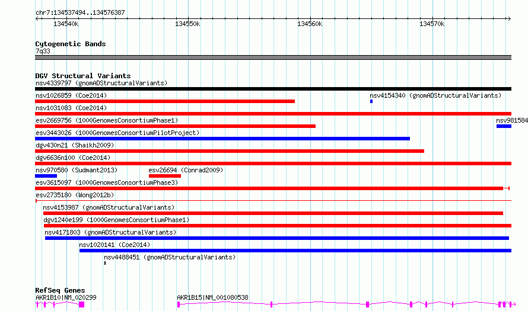Open esv2735180 (Wong2012b) label
Viewport: 528px width, 311px height.
[x=75, y=195]
